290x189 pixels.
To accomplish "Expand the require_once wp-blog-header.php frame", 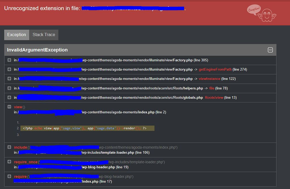I will click(x=9, y=162).
